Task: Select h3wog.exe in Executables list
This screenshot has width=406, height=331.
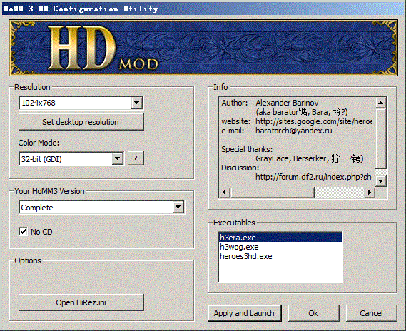Action: 280,247
